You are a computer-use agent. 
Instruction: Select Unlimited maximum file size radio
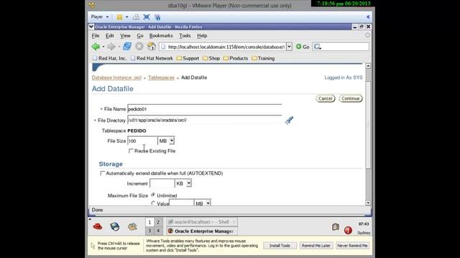point(153,195)
